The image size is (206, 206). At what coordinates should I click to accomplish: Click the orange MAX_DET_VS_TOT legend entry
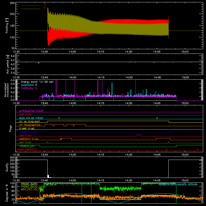tap(32, 189)
